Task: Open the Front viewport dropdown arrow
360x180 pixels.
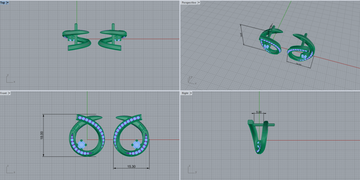Action: (9, 93)
